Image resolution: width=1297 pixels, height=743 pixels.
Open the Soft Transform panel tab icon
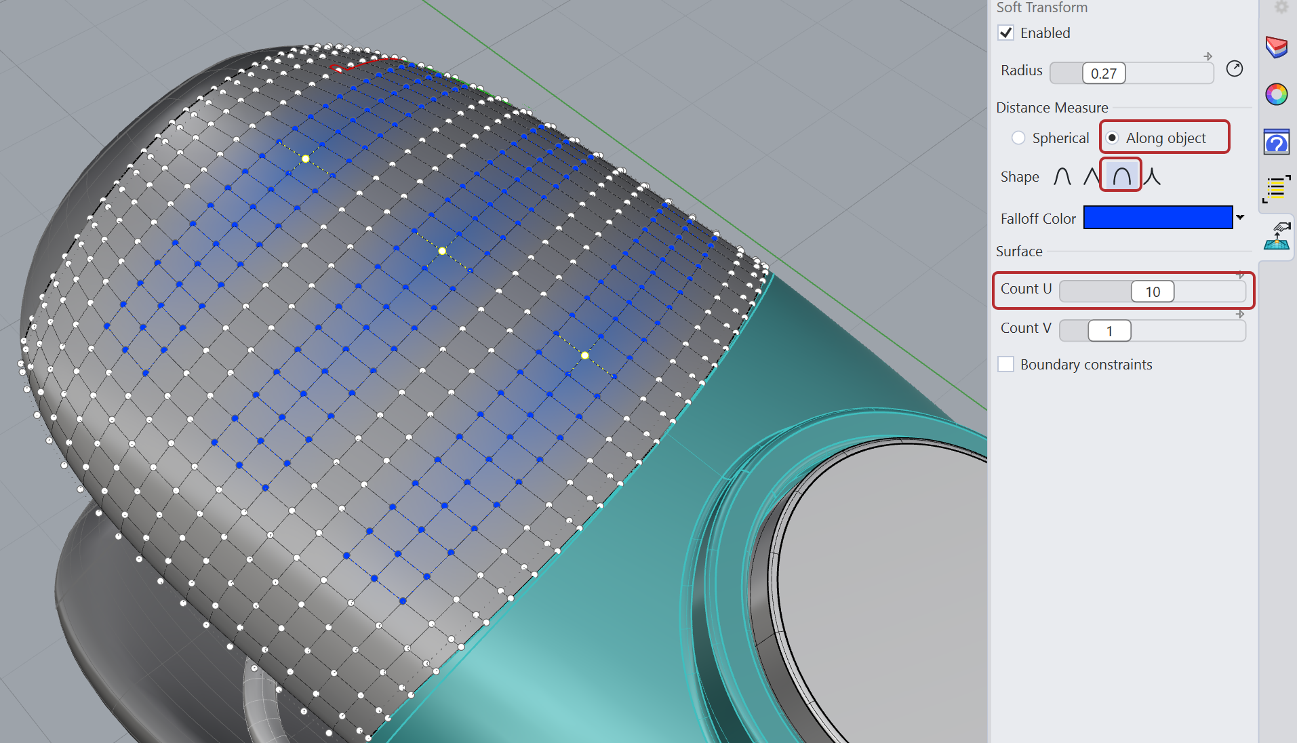(x=1277, y=237)
